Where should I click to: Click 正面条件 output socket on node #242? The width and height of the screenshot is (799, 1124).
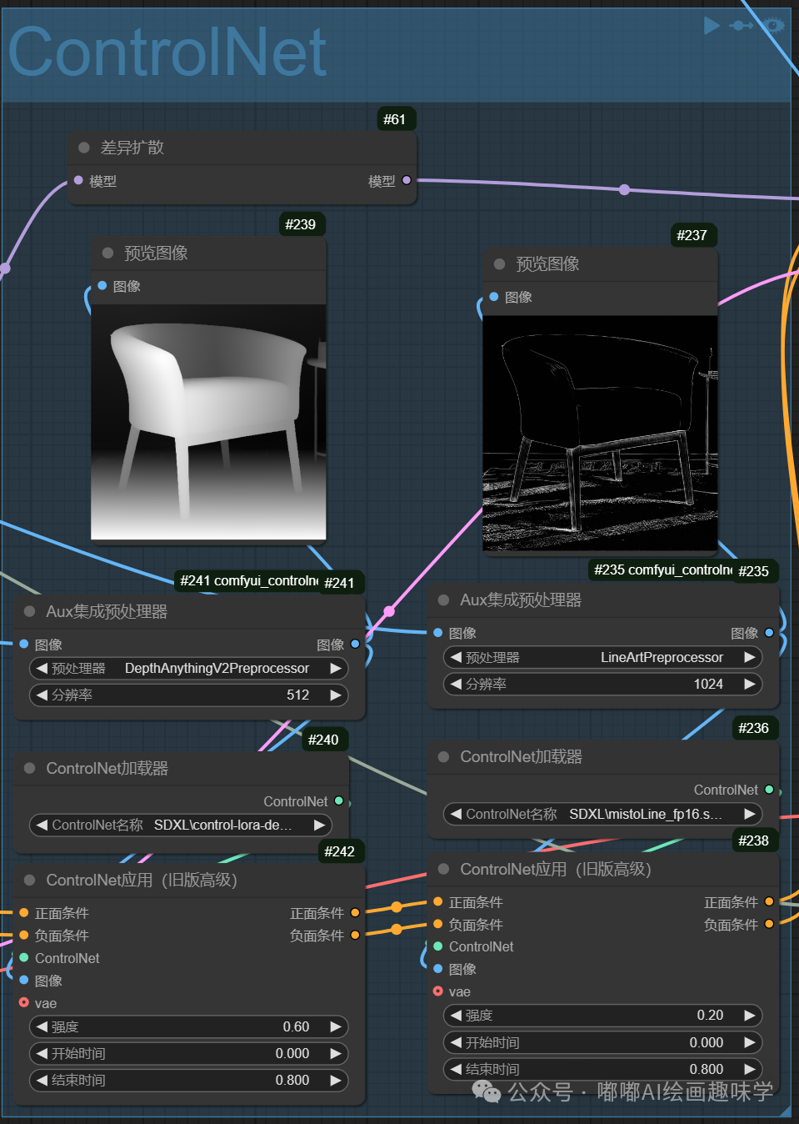[356, 912]
